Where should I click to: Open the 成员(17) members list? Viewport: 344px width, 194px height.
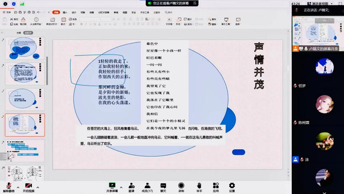pyautogui.click(x=147, y=188)
